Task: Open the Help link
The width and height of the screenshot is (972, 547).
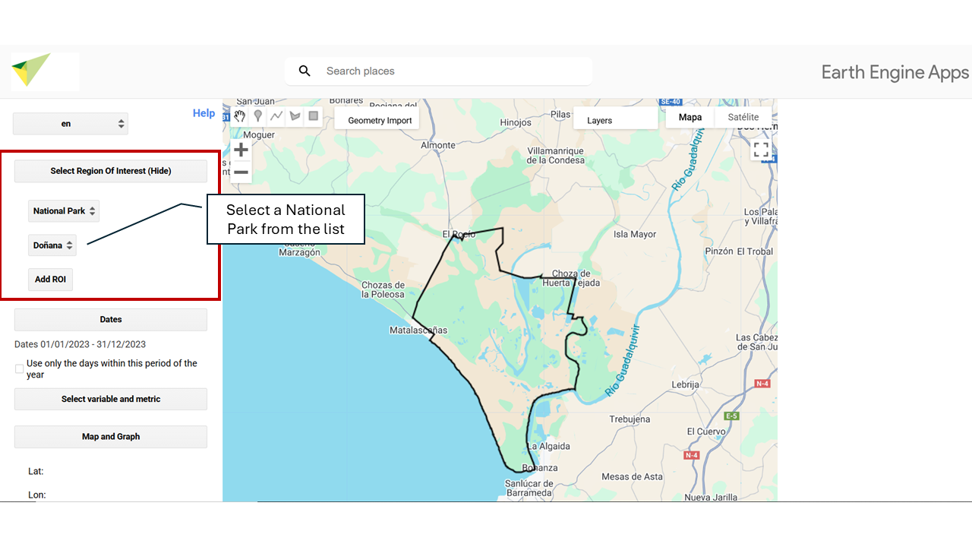Action: (x=204, y=113)
